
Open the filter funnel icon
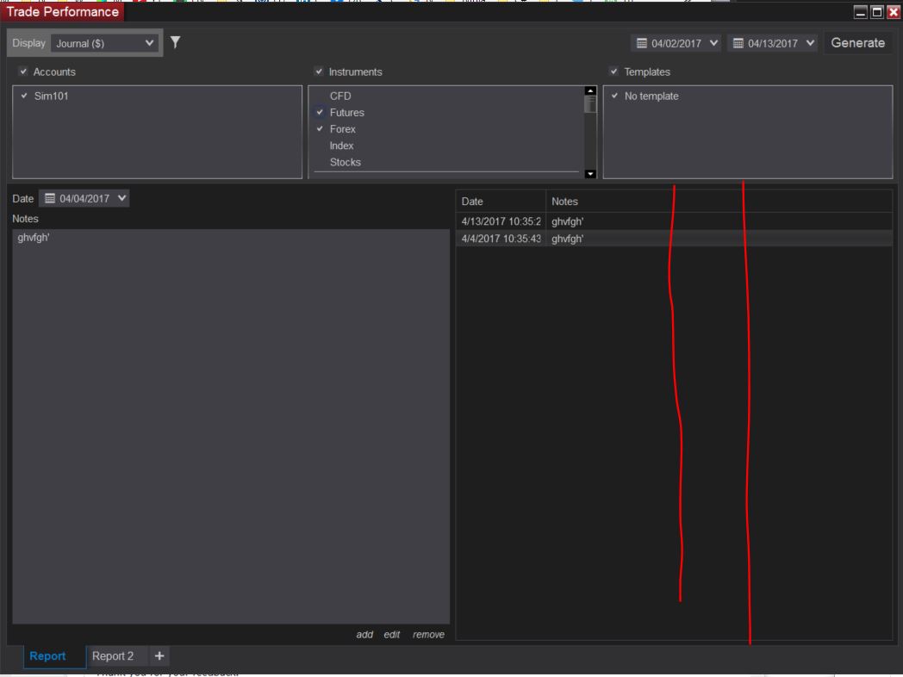(175, 42)
